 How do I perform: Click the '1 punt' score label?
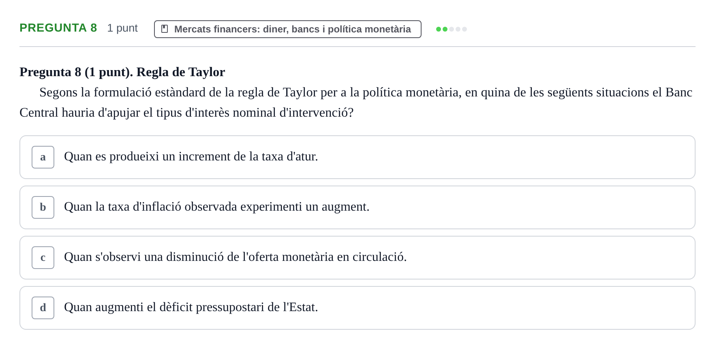(122, 28)
